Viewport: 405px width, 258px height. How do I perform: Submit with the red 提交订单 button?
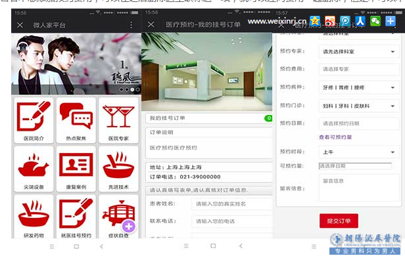pyautogui.click(x=339, y=221)
